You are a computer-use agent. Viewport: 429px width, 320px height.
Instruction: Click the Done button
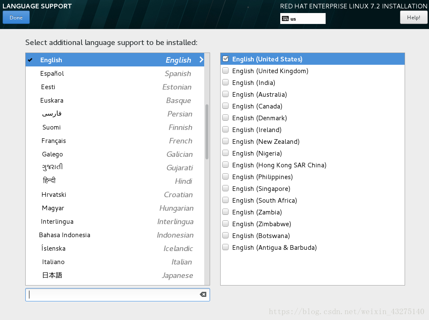(x=16, y=18)
